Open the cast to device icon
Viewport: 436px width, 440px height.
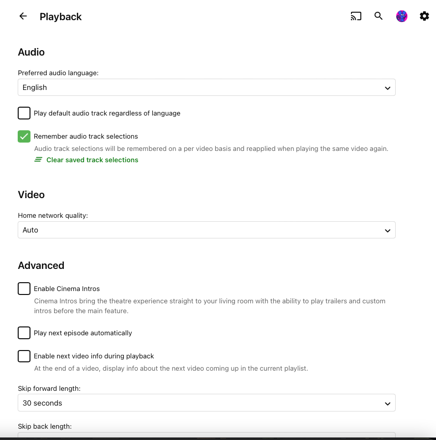pos(356,16)
